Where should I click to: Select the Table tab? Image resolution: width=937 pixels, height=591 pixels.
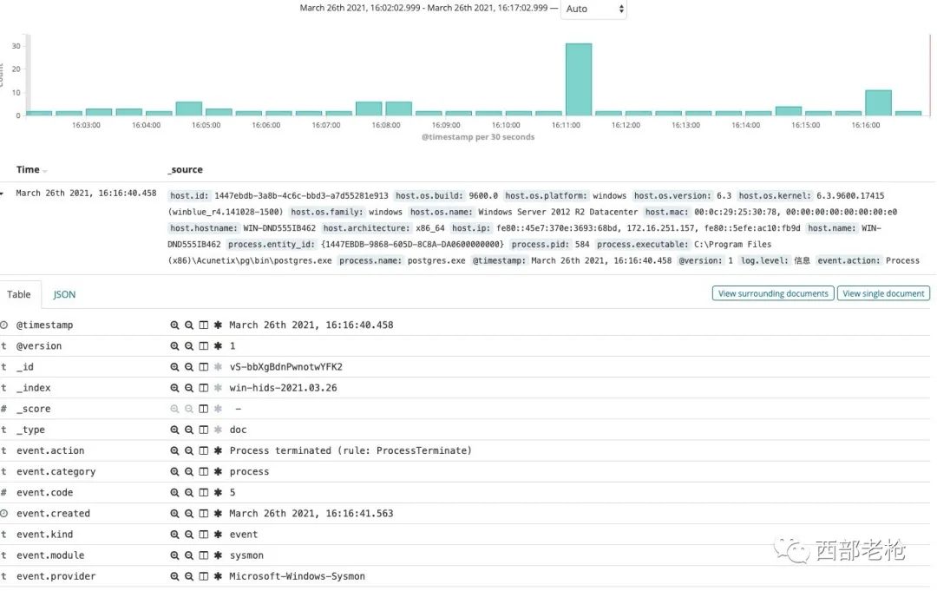click(x=19, y=294)
